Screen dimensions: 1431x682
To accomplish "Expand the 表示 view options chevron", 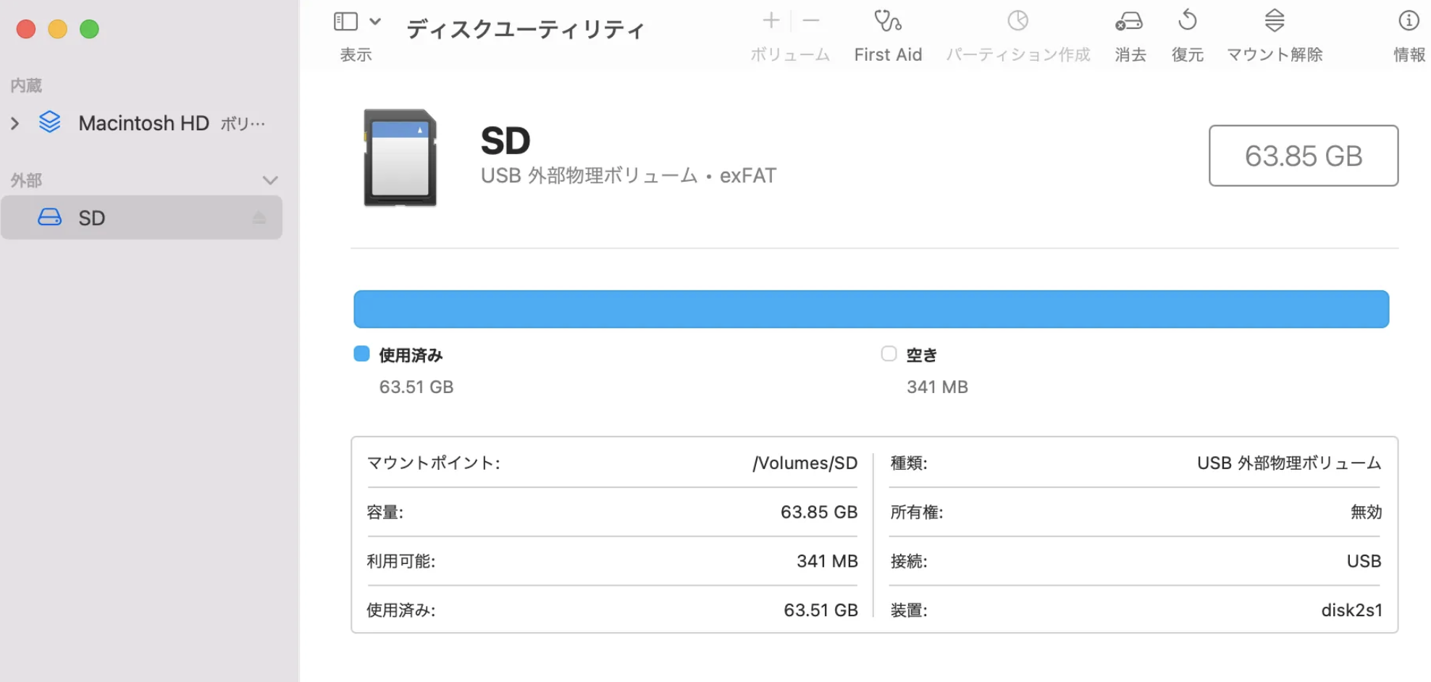I will point(375,22).
